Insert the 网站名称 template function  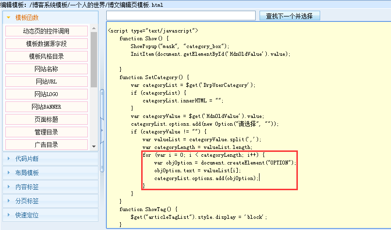pos(46,69)
